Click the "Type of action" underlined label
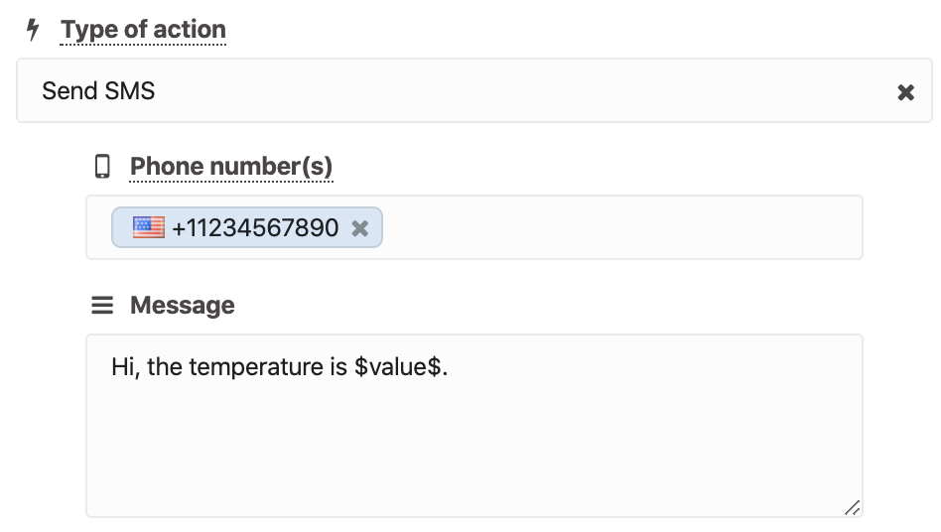 coord(143,30)
